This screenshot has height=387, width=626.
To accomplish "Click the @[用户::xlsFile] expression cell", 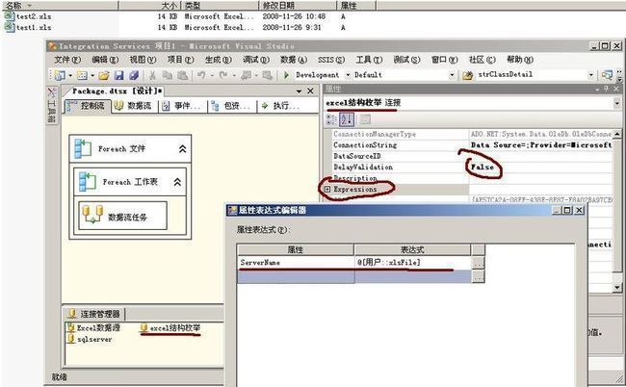I will tap(412, 263).
